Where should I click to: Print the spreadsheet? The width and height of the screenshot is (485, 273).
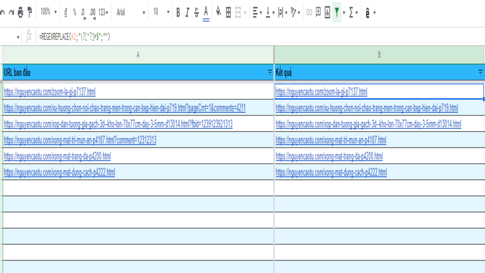click(x=20, y=12)
